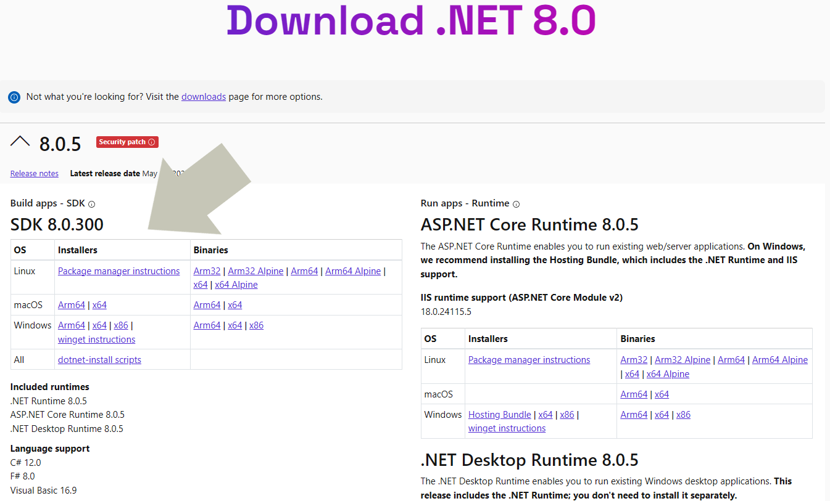The height and width of the screenshot is (501, 830).
Task: Download SDK macOS Arm64 installer
Action: click(72, 305)
